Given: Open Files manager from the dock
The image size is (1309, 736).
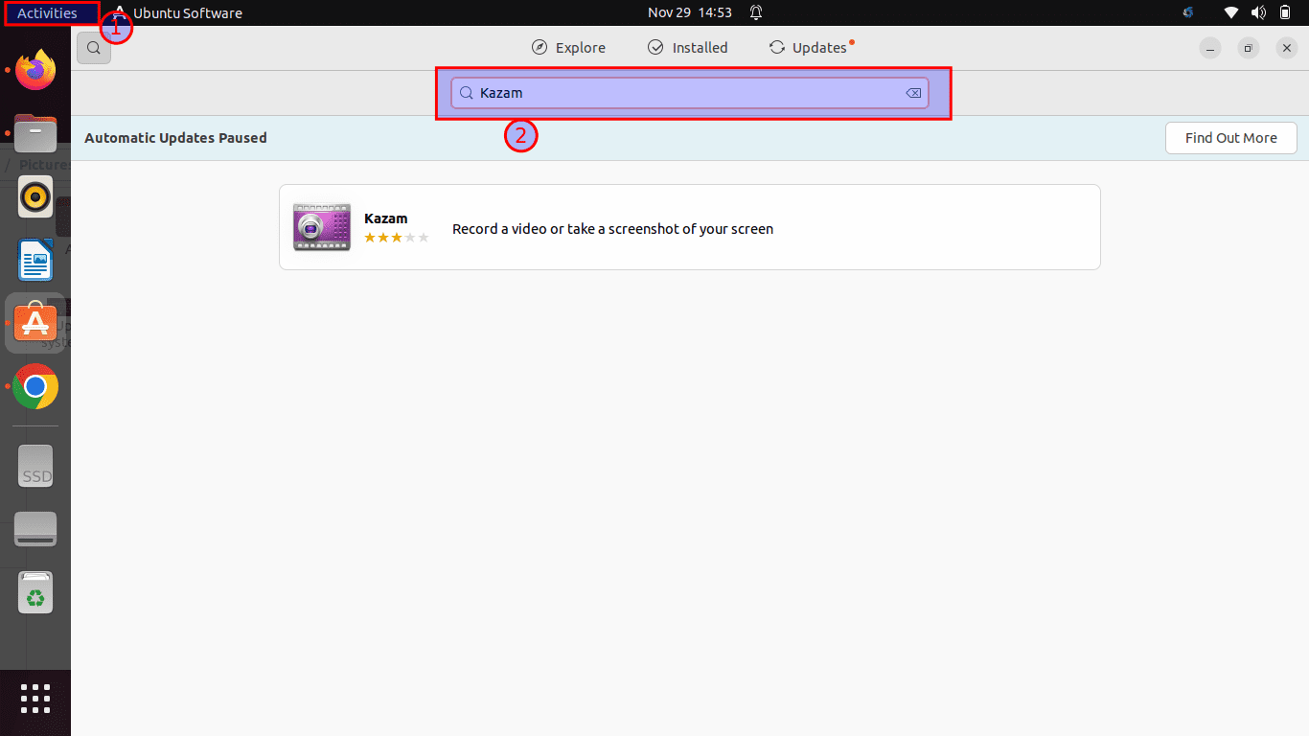Looking at the screenshot, I should (35, 134).
